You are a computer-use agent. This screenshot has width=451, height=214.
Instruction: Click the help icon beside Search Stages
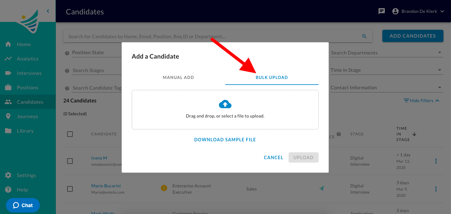coord(67,71)
